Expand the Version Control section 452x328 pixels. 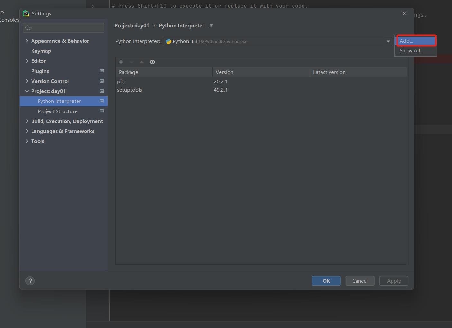click(27, 81)
